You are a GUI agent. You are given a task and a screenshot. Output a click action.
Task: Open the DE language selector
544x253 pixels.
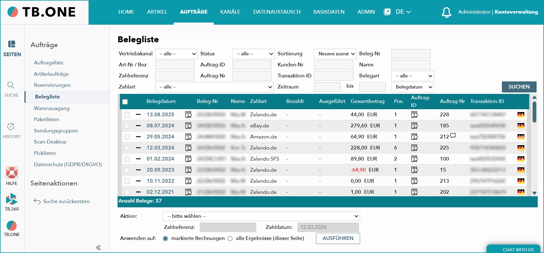(403, 12)
